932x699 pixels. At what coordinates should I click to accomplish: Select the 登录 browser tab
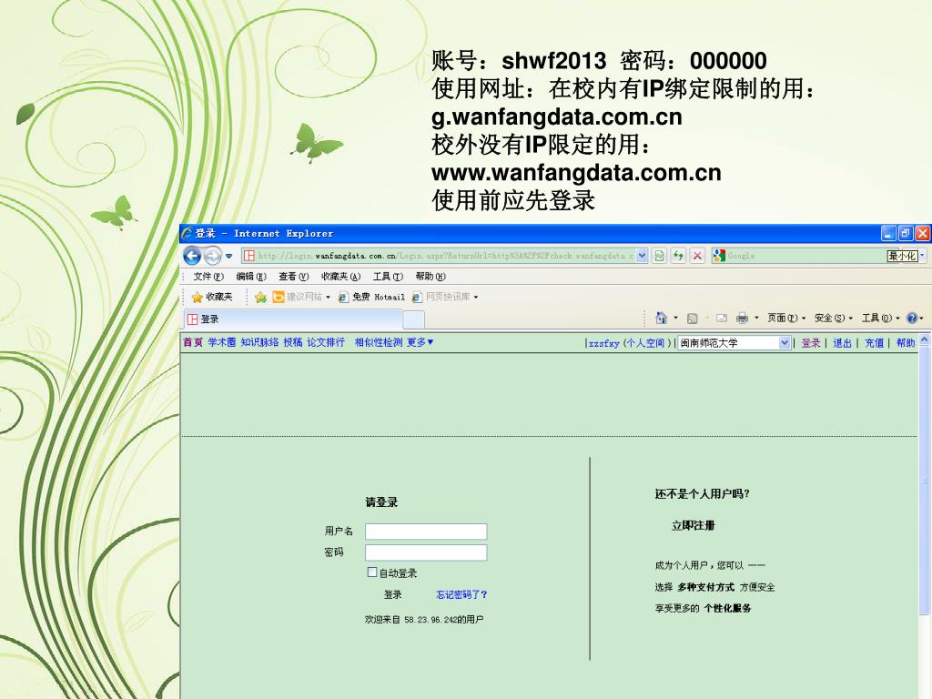coord(295,319)
